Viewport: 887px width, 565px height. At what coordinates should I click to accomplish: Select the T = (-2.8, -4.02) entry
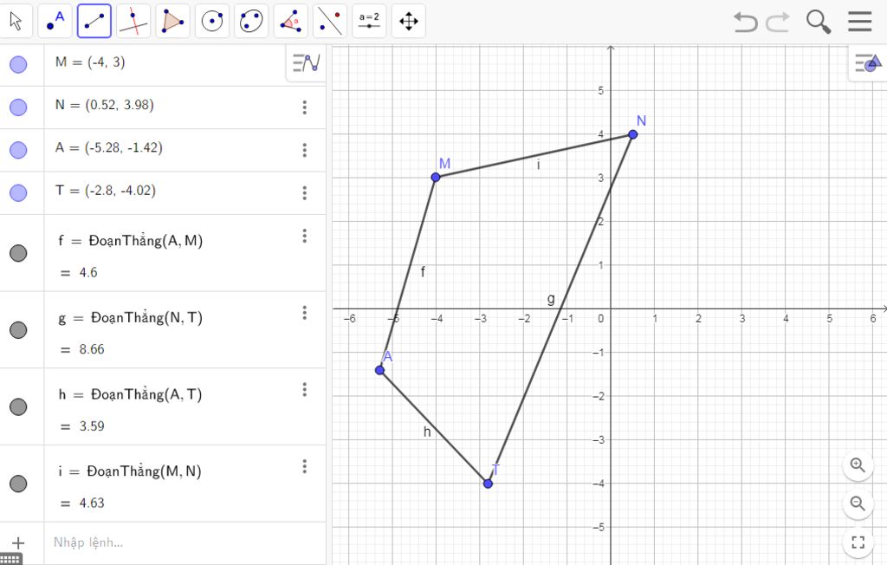click(105, 191)
